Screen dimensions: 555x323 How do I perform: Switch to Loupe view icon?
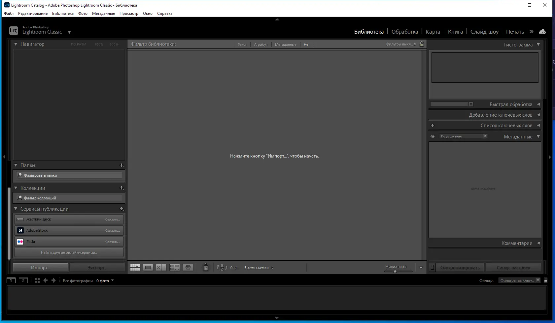click(148, 268)
